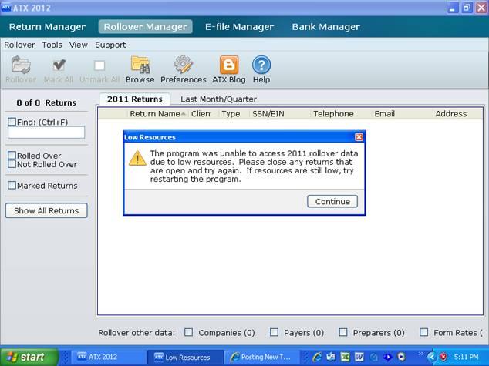Image resolution: width=489 pixels, height=366 pixels.
Task: Check the Marked Returns filter
Action: [x=12, y=186]
